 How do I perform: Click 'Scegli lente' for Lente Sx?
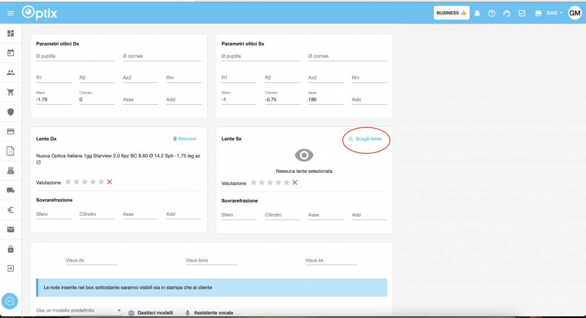[366, 139]
